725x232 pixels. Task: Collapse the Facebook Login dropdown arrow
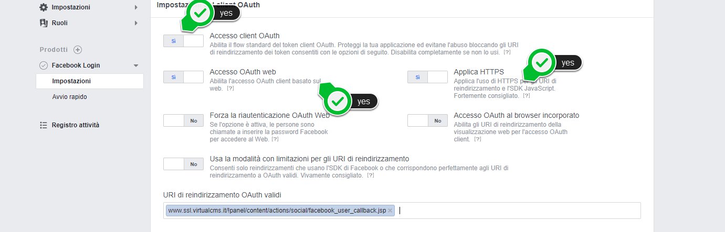[136, 65]
